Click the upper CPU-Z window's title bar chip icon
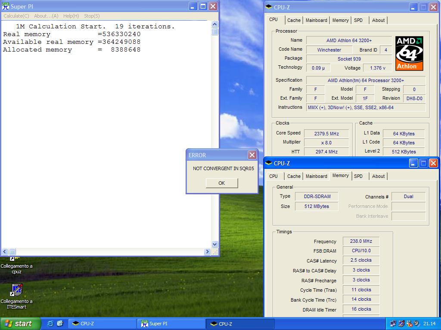 click(269, 7)
